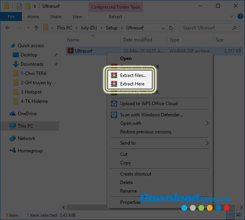Open the File menu tab
Screen dimensions: 245x220
click(x=11, y=17)
